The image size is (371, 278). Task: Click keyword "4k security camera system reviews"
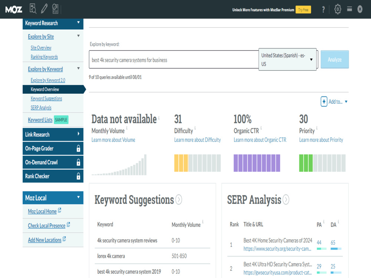[127, 241]
